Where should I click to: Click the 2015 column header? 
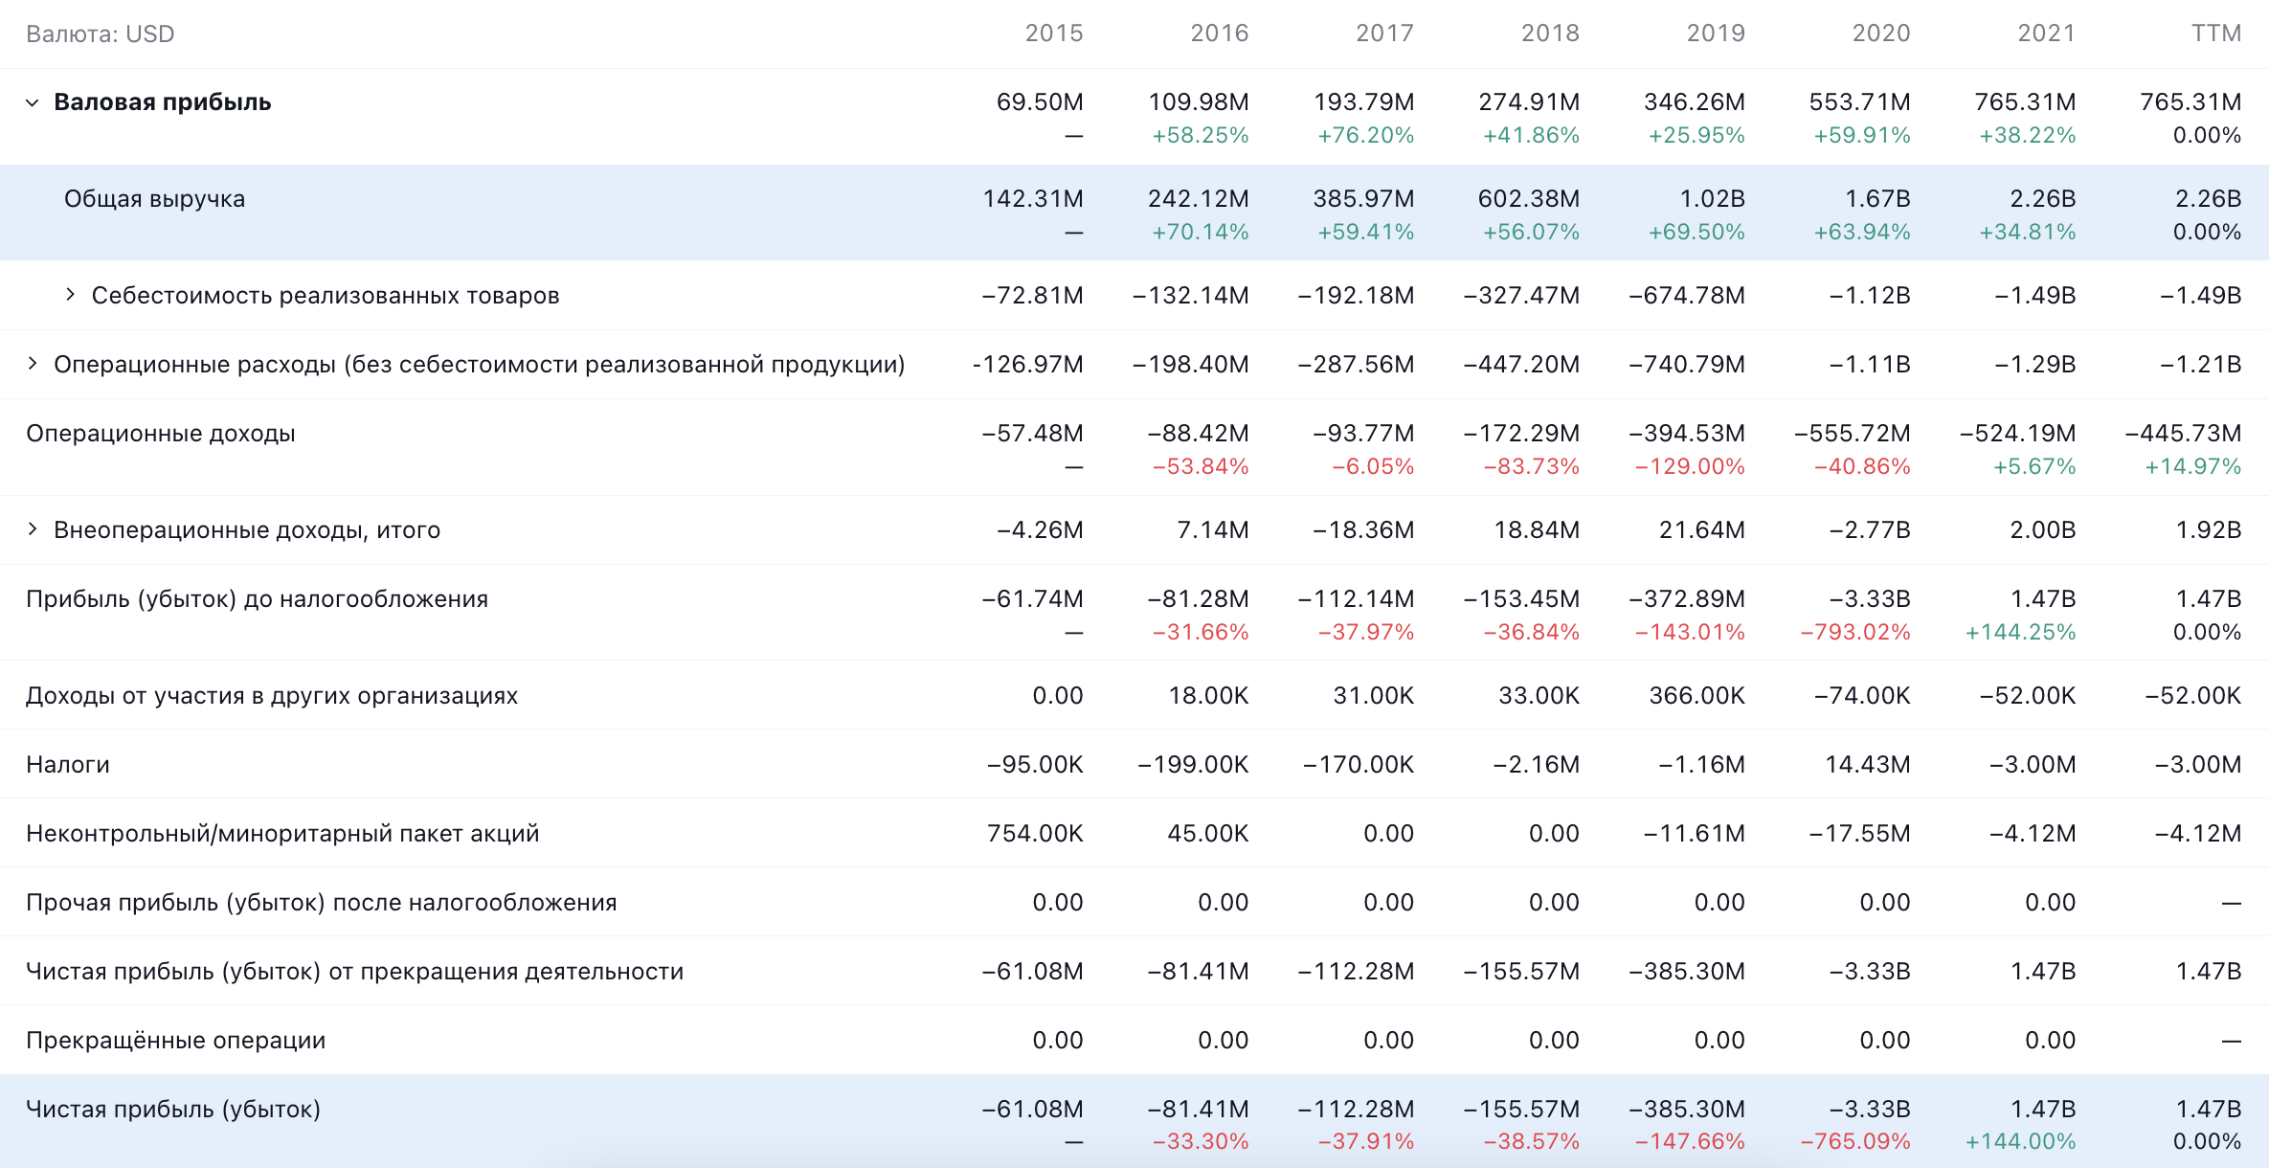[1054, 34]
